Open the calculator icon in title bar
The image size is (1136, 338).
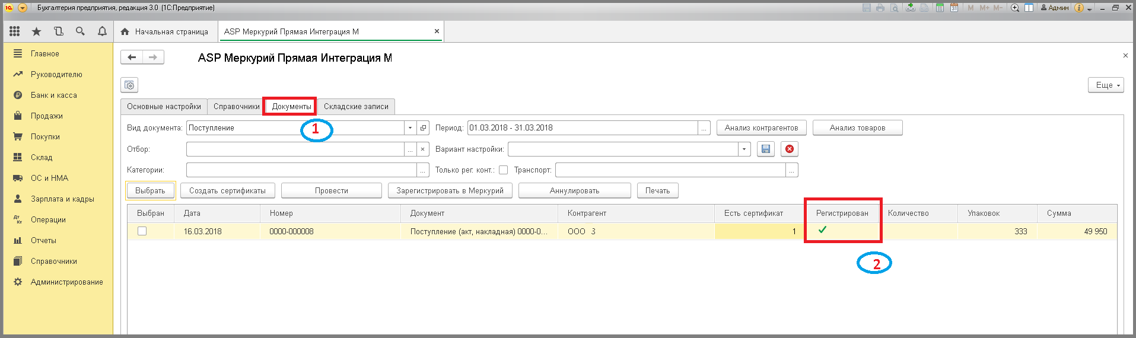coord(940,8)
